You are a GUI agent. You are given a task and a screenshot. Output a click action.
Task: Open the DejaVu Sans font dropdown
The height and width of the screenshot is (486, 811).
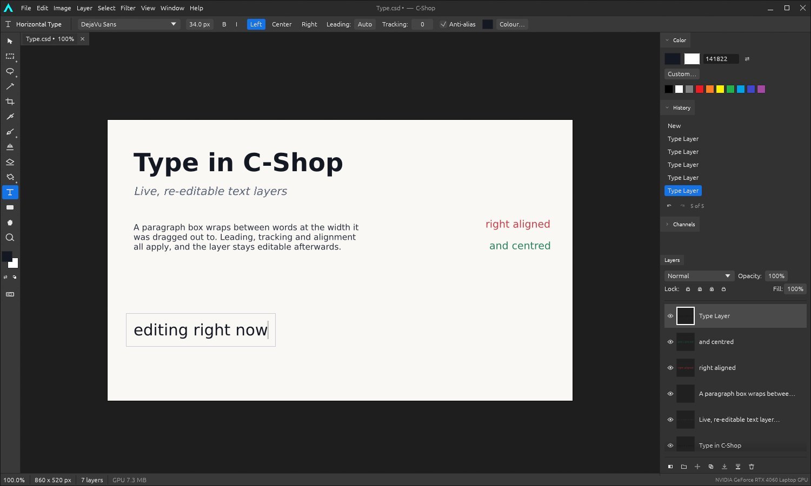(x=128, y=24)
